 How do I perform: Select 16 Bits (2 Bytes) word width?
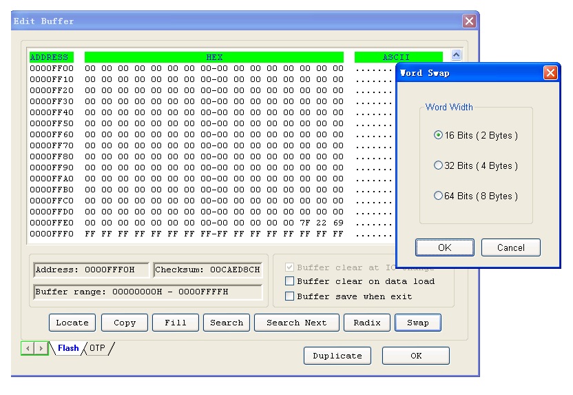439,136
